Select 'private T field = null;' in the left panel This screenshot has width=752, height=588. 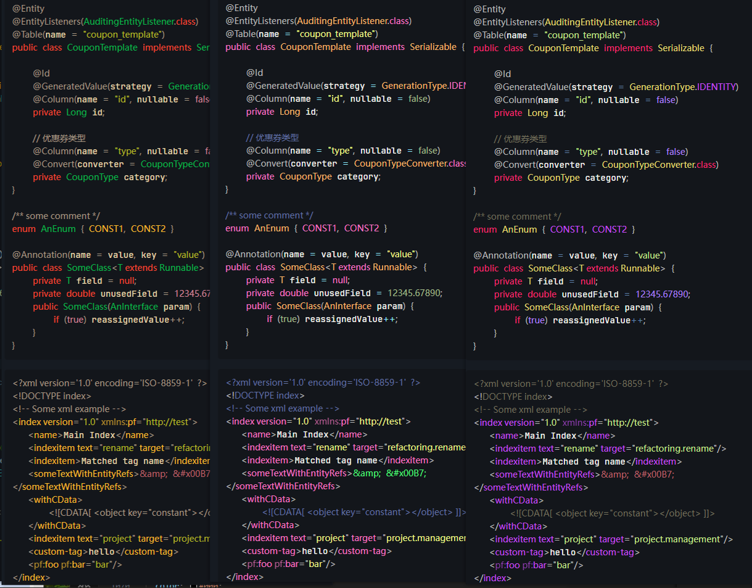click(x=85, y=281)
